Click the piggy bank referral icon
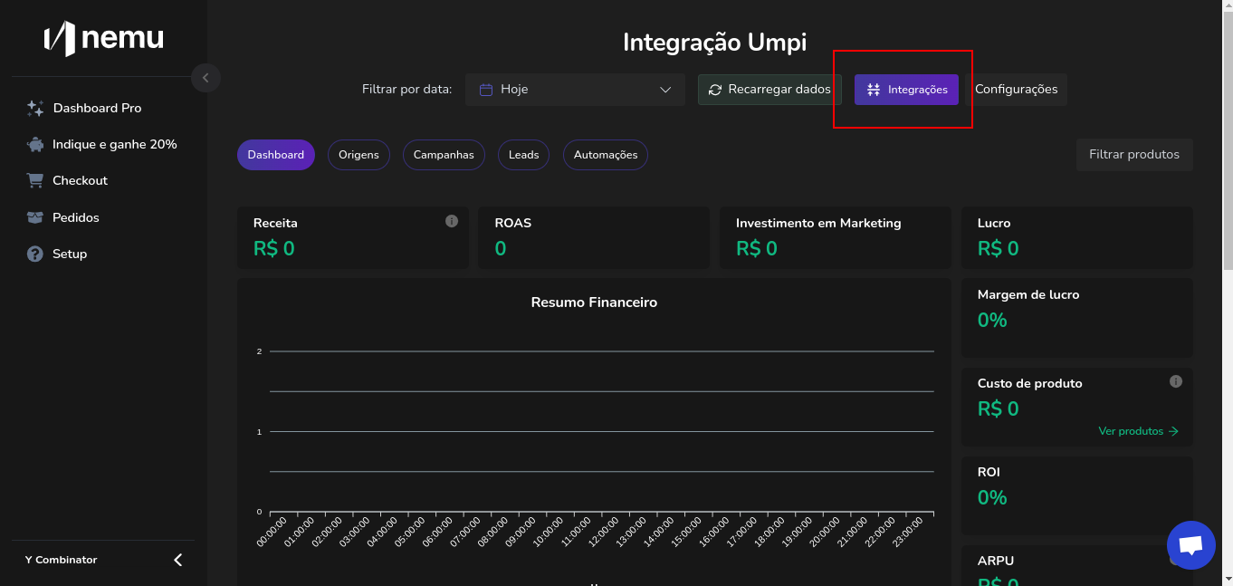 (35, 144)
